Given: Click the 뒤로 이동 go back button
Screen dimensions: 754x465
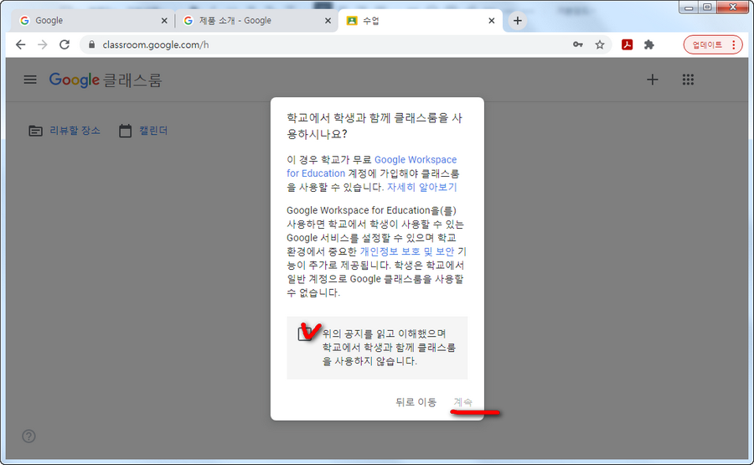Looking at the screenshot, I should click(416, 401).
